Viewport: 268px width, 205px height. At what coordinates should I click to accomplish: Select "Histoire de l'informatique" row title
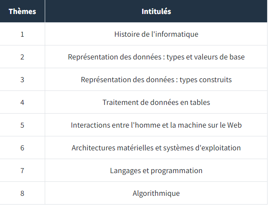pos(156,34)
